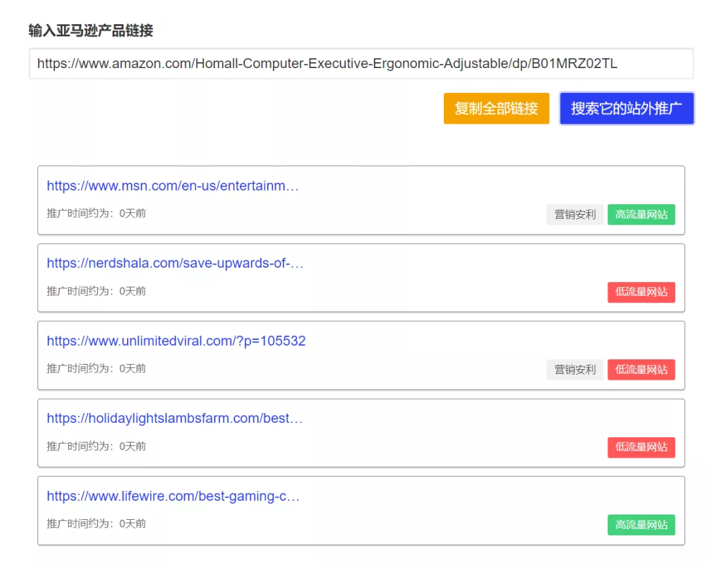
Task: Click 推广时间约为: 0天前 under holidaylightslambsfarm link
Action: (x=96, y=446)
